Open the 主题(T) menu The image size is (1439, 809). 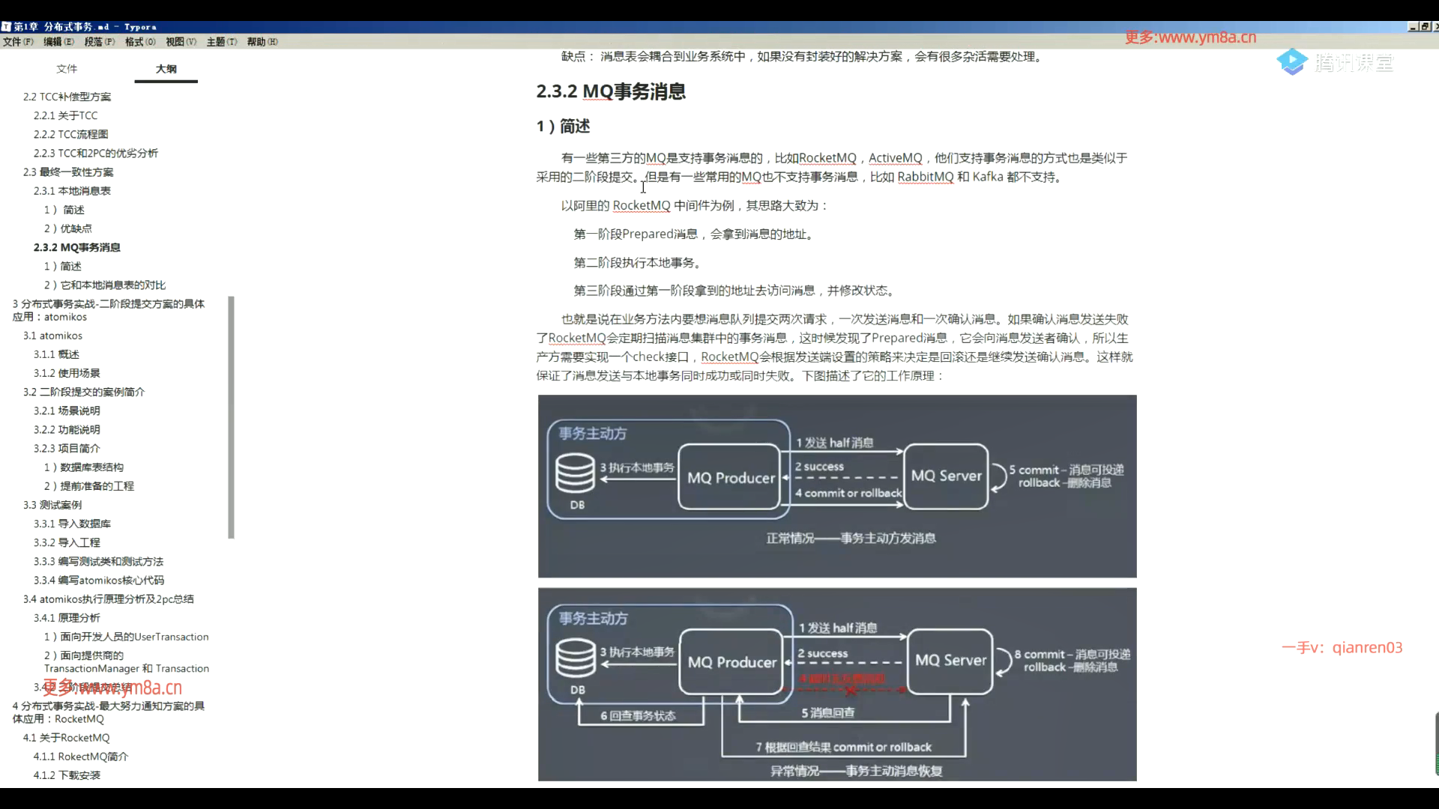pos(221,42)
